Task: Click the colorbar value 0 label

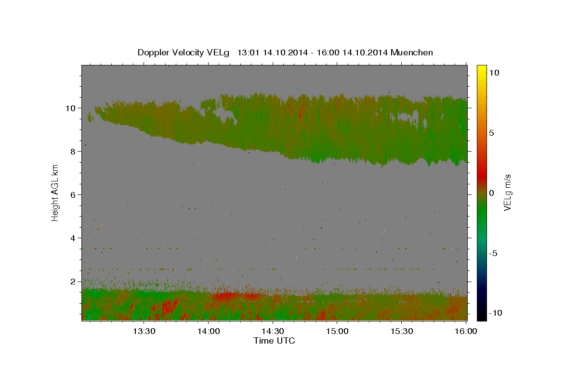Action: (x=492, y=193)
